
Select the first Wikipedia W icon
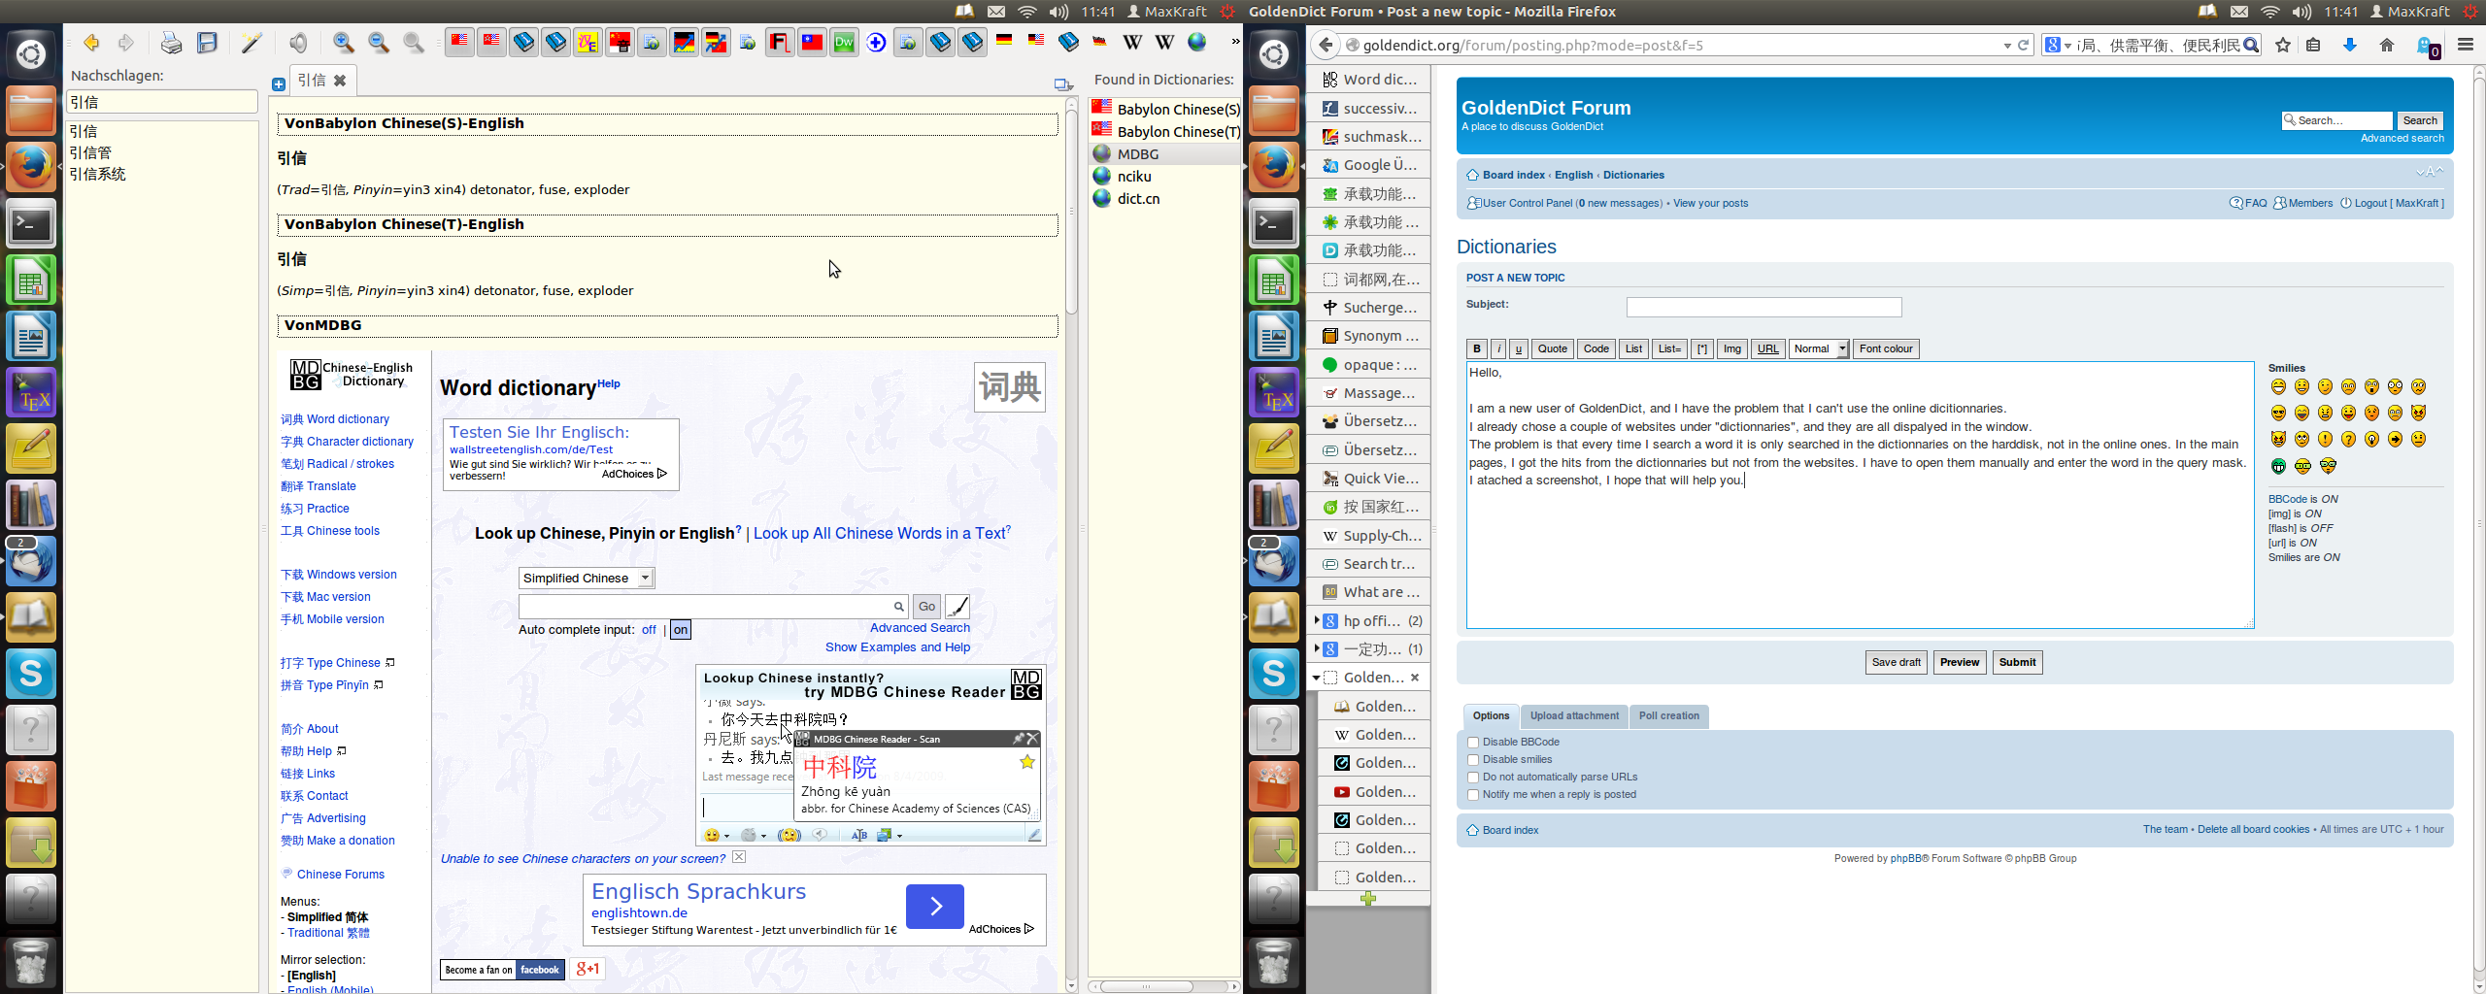pos(1132,43)
